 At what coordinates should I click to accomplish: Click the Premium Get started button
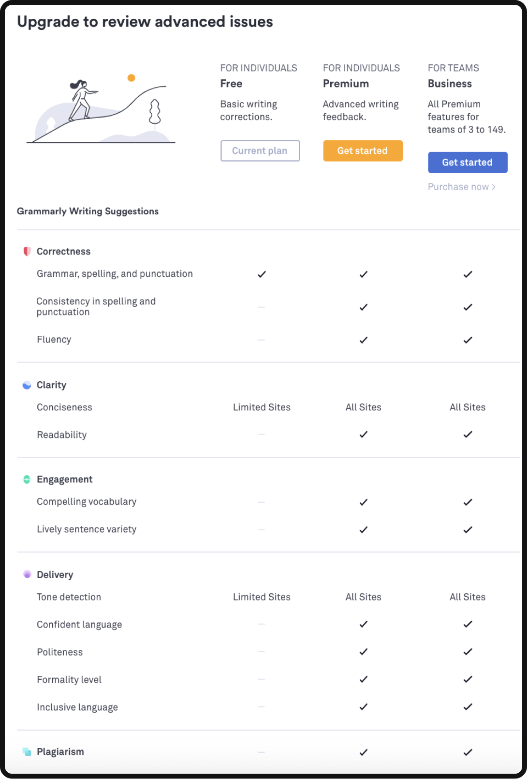[363, 151]
